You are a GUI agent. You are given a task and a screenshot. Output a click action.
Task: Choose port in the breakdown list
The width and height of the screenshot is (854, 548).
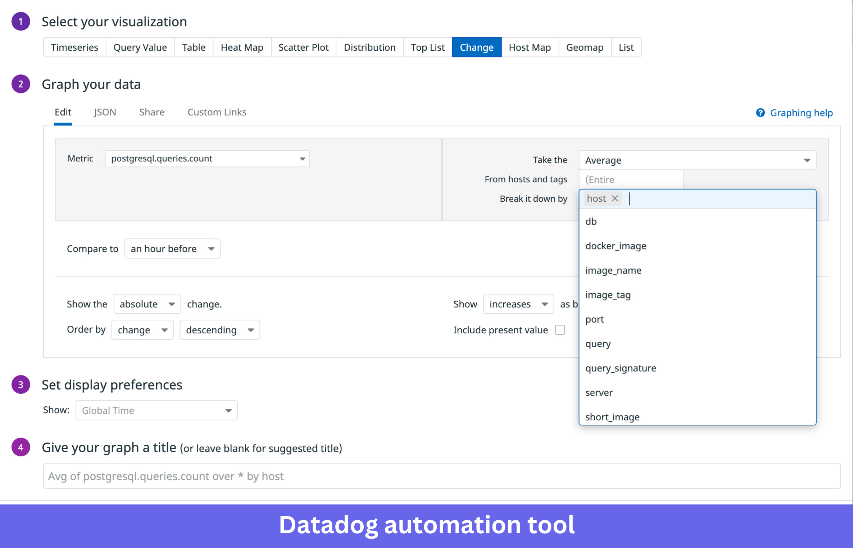point(697,319)
